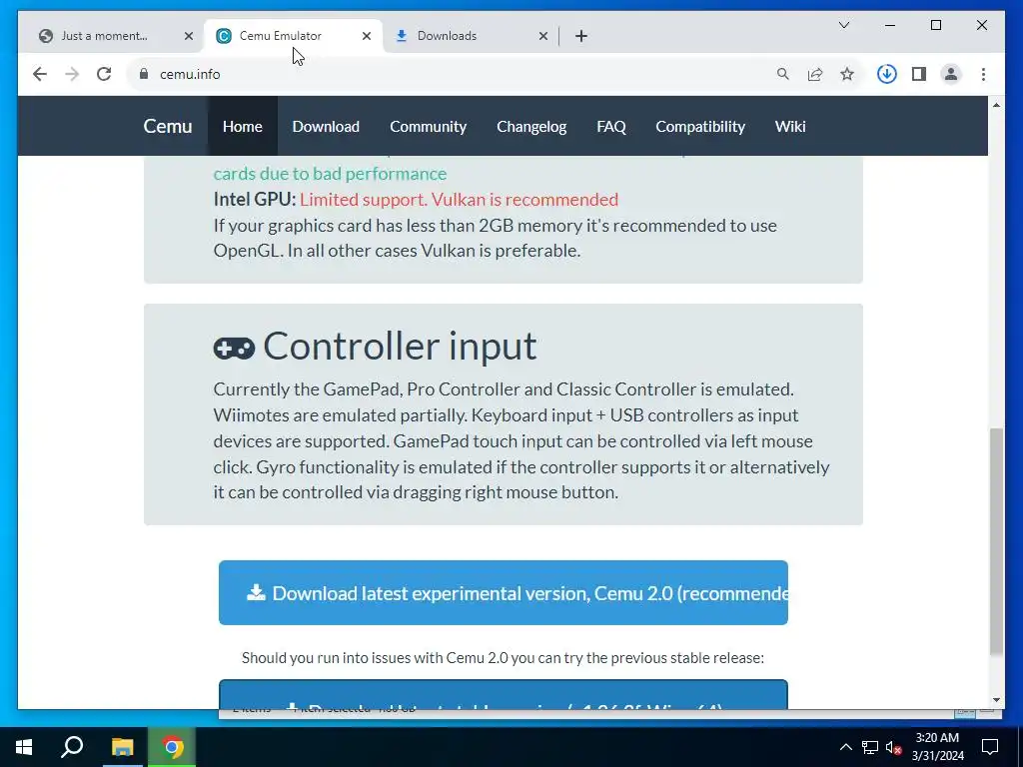Click the Controller input heading

pyautogui.click(x=400, y=346)
